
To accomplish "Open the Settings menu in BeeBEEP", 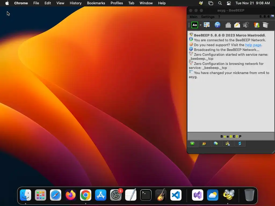I will click(208, 17).
